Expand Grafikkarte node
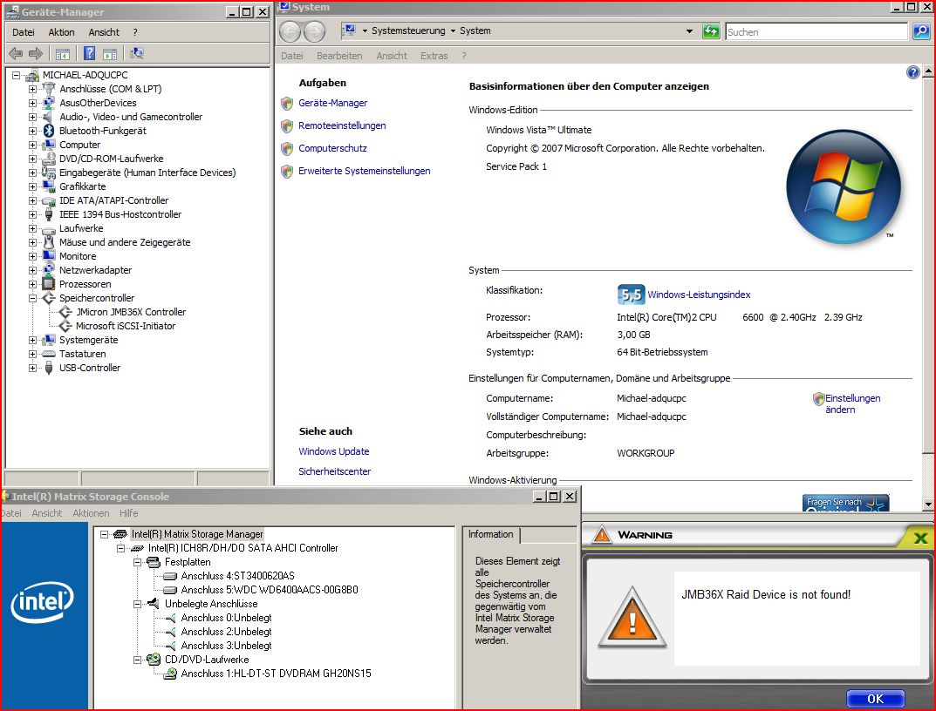Viewport: 936px width, 711px height. (x=33, y=186)
